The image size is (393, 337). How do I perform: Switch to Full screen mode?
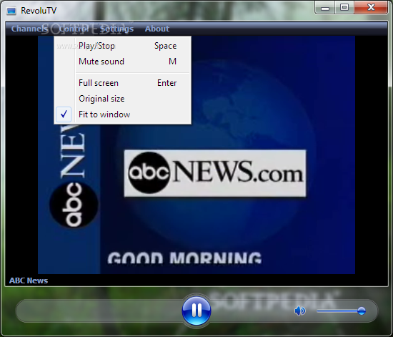coord(123,83)
